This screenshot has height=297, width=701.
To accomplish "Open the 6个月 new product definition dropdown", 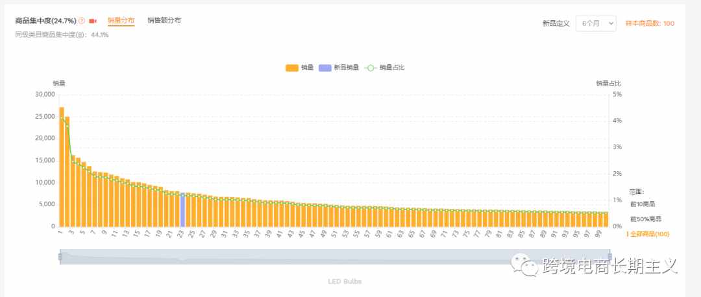I will 595,24.
